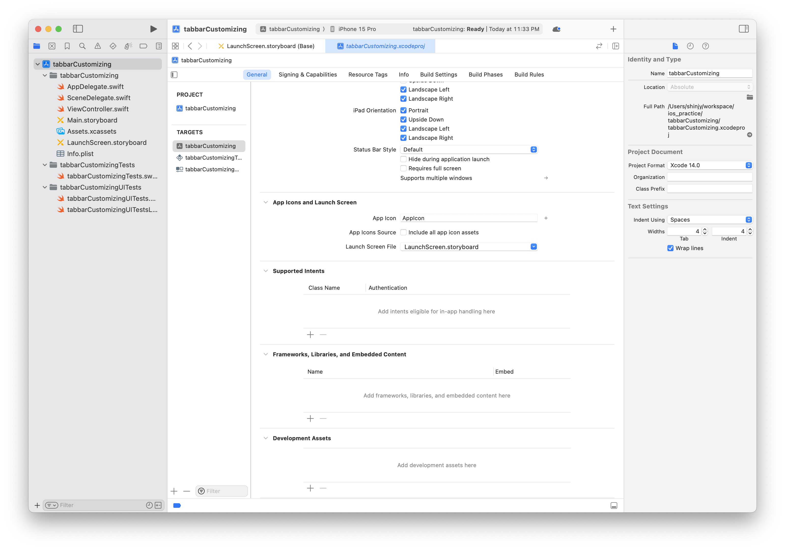Collapse the Supported Intents section
This screenshot has width=785, height=550.
266,271
